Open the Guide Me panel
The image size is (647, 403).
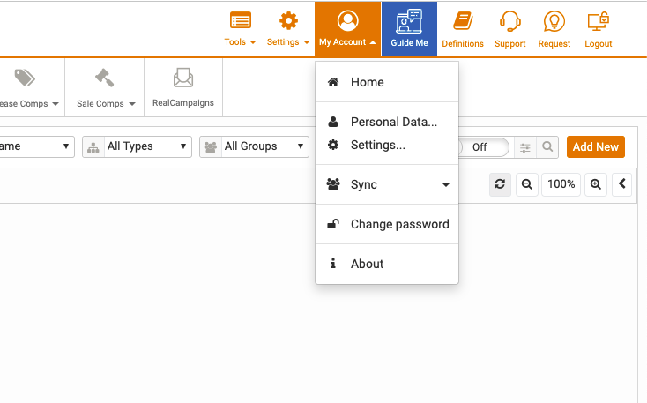point(409,28)
